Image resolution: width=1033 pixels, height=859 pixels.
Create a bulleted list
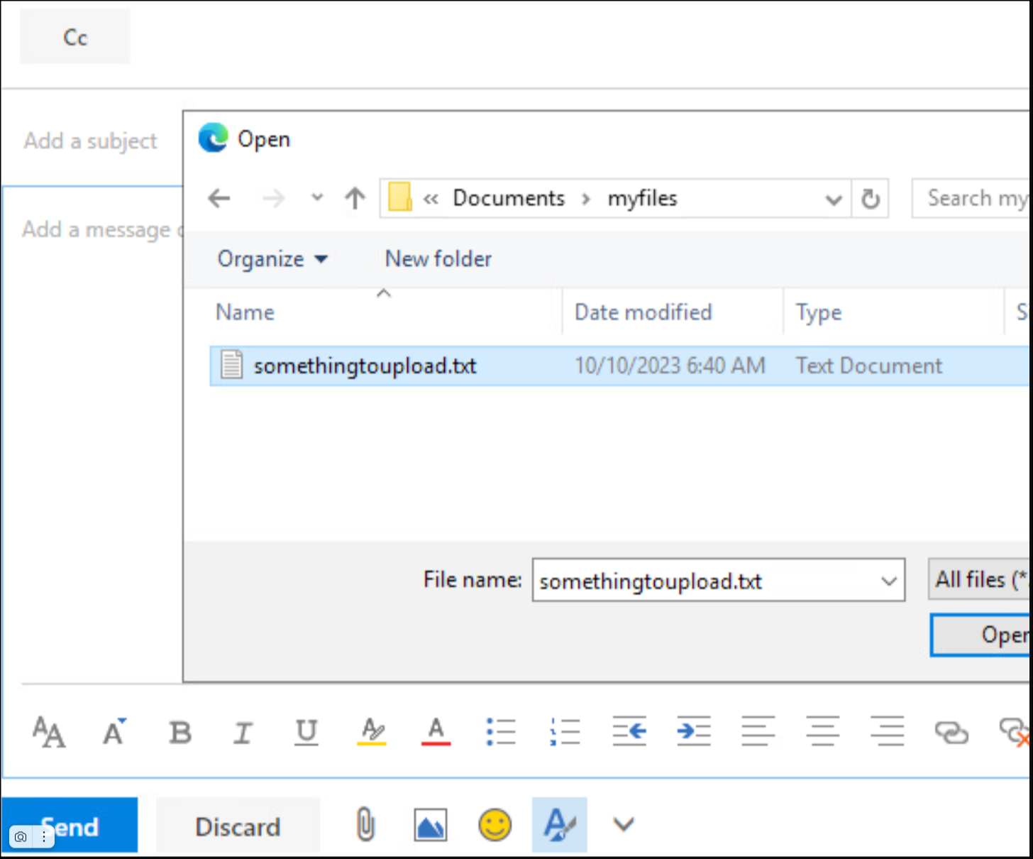pyautogui.click(x=501, y=732)
